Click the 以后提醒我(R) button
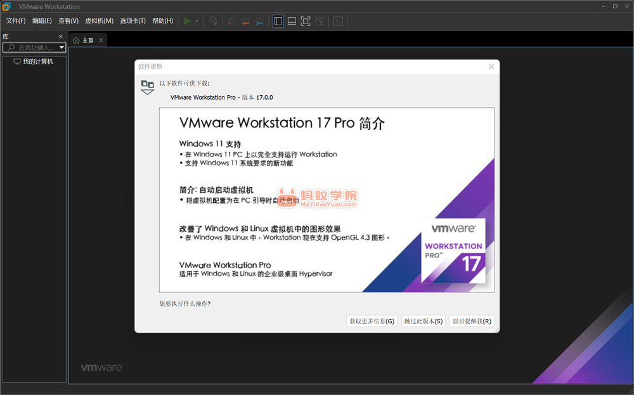Image resolution: width=634 pixels, height=395 pixels. [472, 321]
